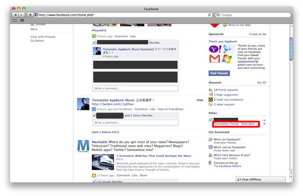The width and height of the screenshot is (303, 196).
Task: Open 19 friend requests
Action: (x=226, y=90)
